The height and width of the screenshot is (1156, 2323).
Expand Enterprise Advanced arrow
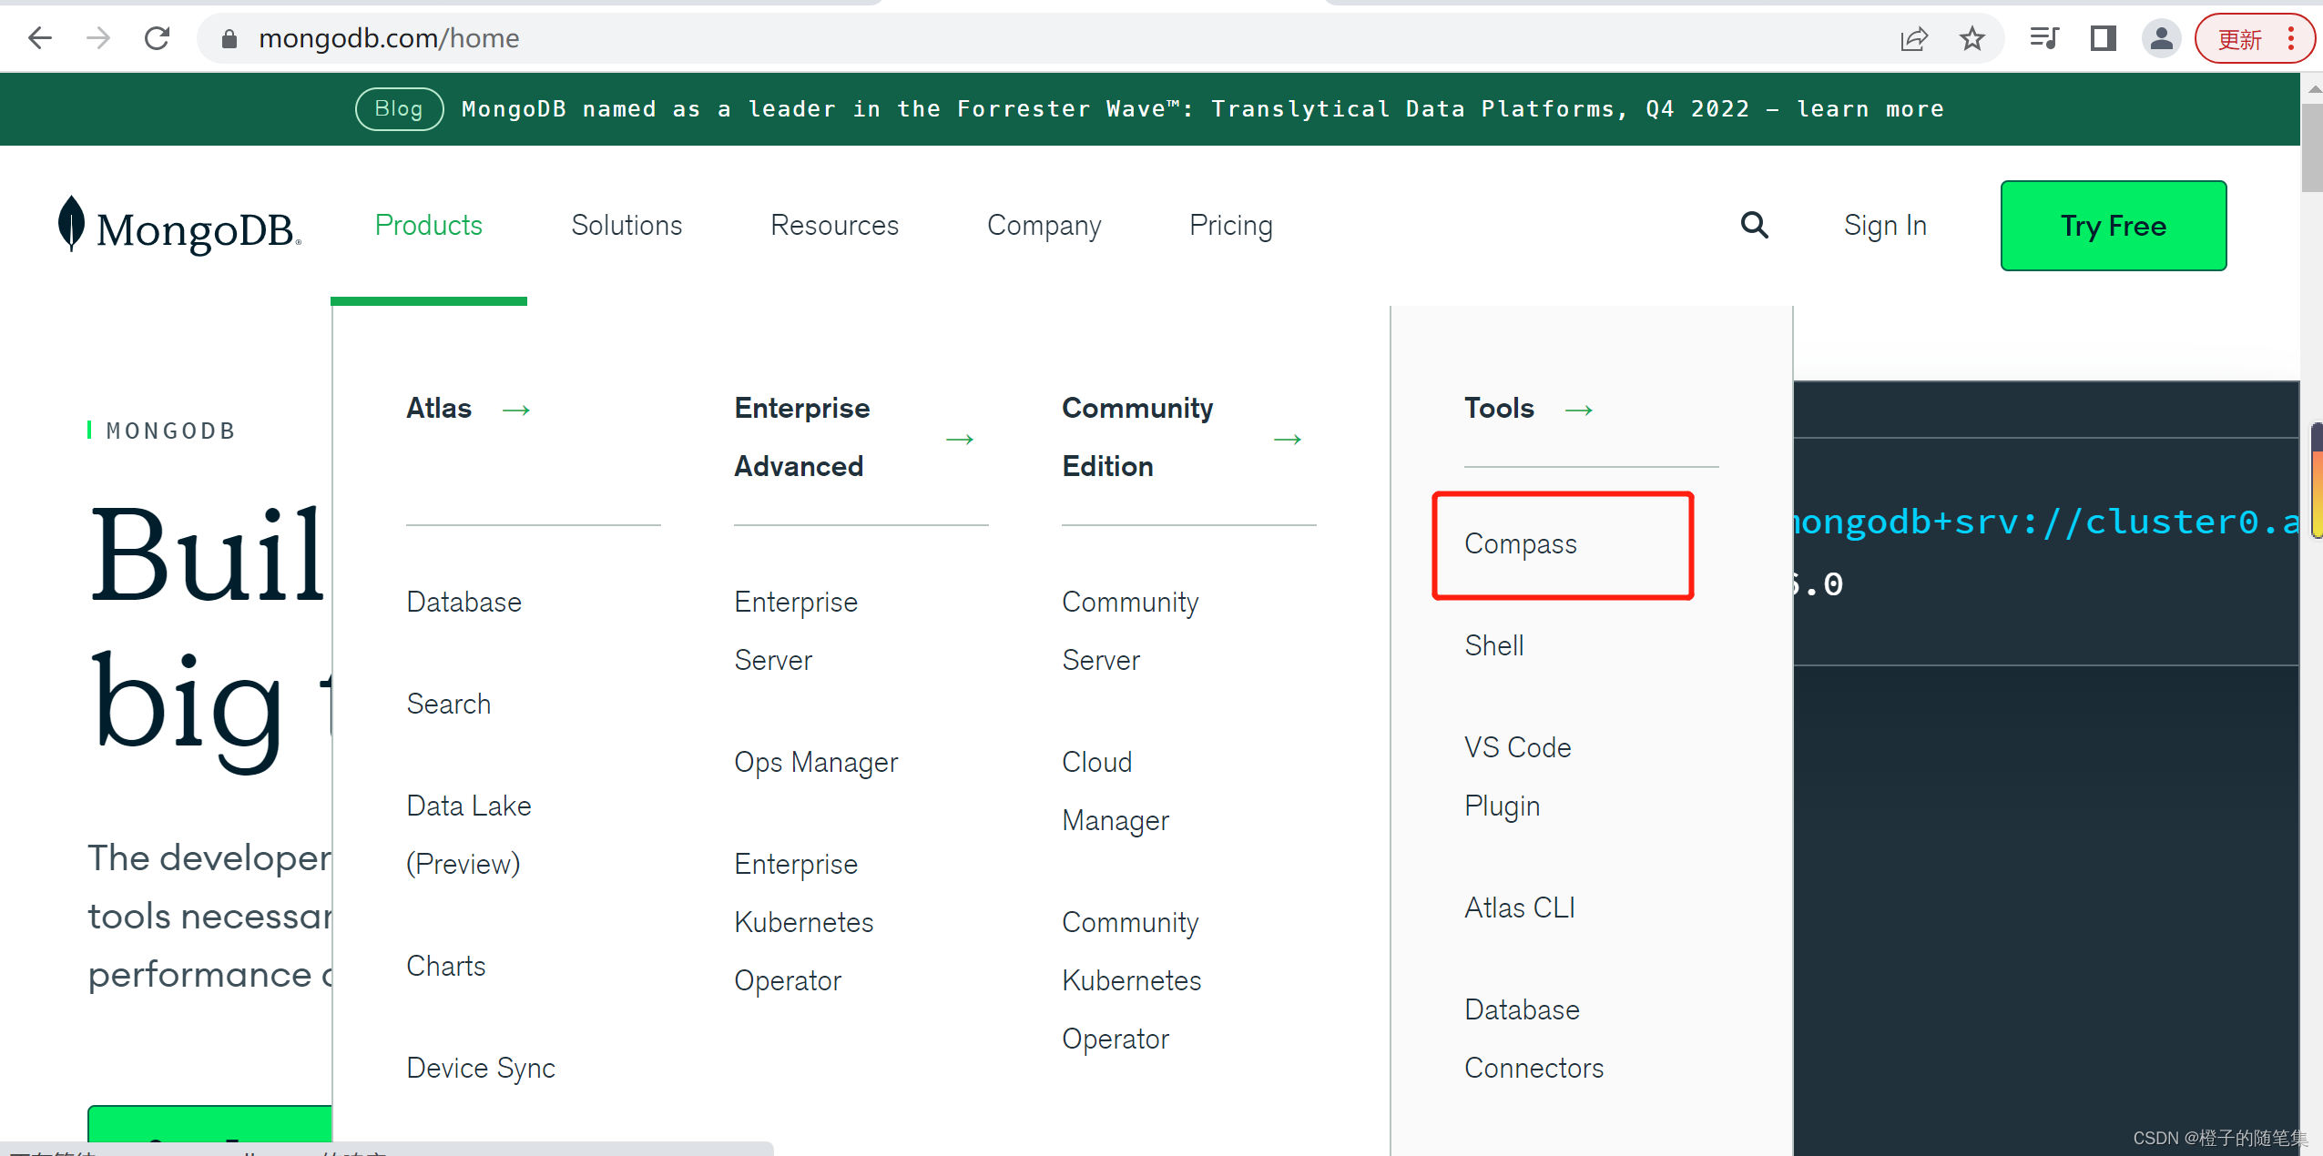click(x=960, y=440)
